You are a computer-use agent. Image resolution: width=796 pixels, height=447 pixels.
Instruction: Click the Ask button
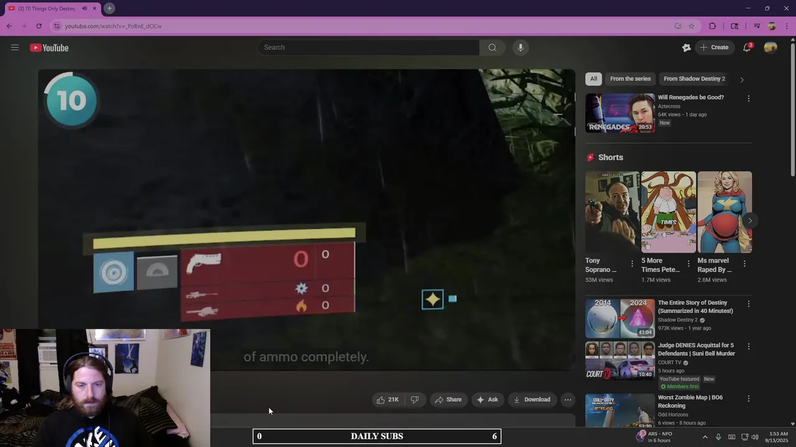click(487, 400)
